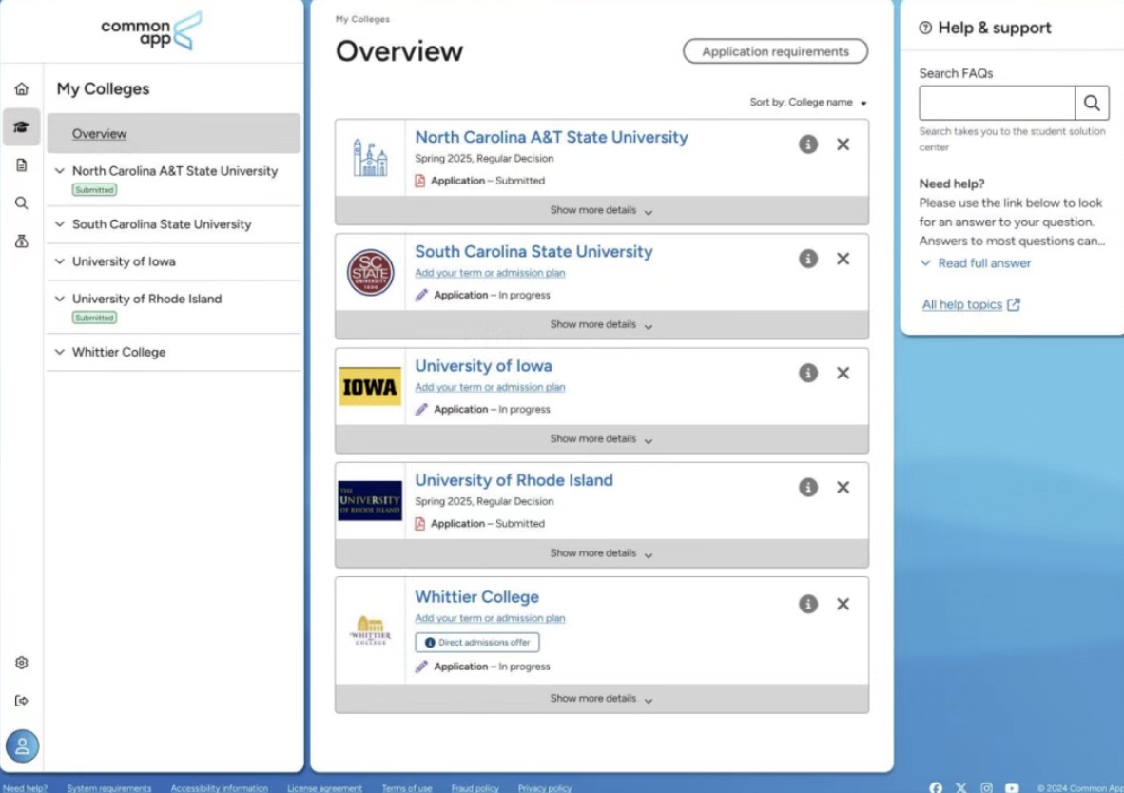Select the My Colleges graduation cap icon
The height and width of the screenshot is (793, 1124).
pos(22,126)
